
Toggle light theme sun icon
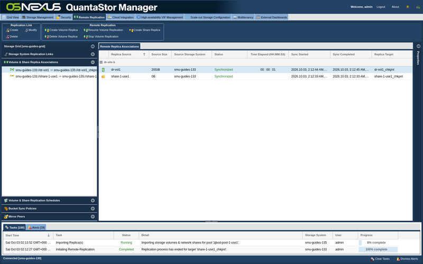point(408,7)
